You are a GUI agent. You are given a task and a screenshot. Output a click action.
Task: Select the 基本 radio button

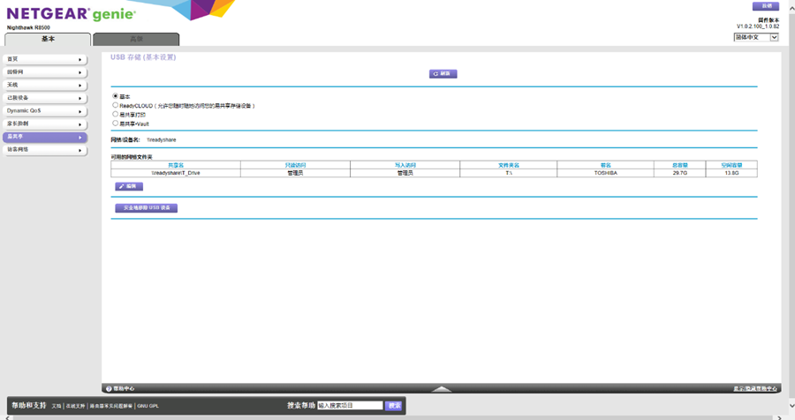115,96
